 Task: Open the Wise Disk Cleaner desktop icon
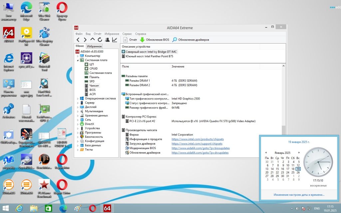[x=44, y=11]
